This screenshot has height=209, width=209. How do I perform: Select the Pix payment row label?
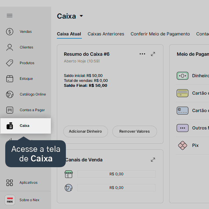pos(195,145)
